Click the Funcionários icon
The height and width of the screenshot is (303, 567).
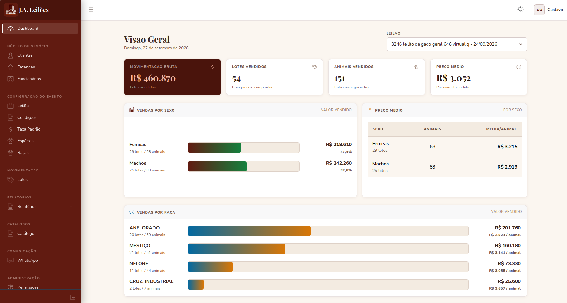point(10,79)
